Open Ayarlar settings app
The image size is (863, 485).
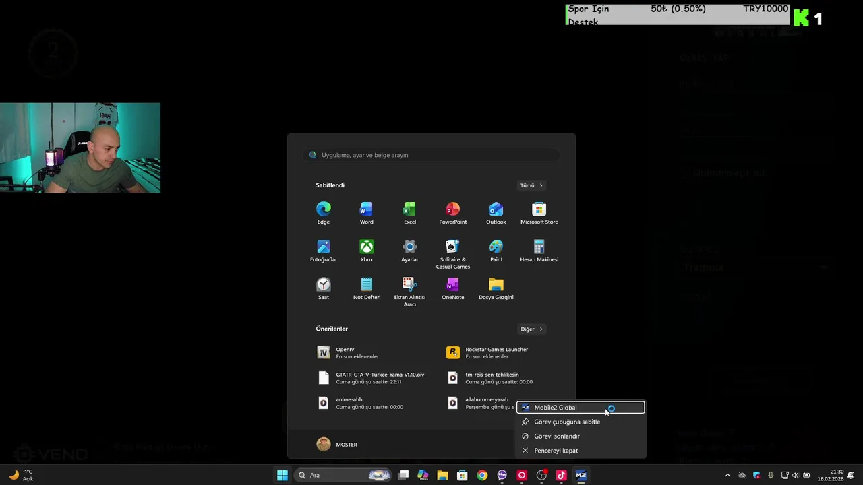[409, 251]
